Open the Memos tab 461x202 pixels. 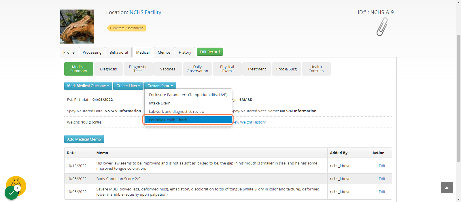tap(164, 52)
